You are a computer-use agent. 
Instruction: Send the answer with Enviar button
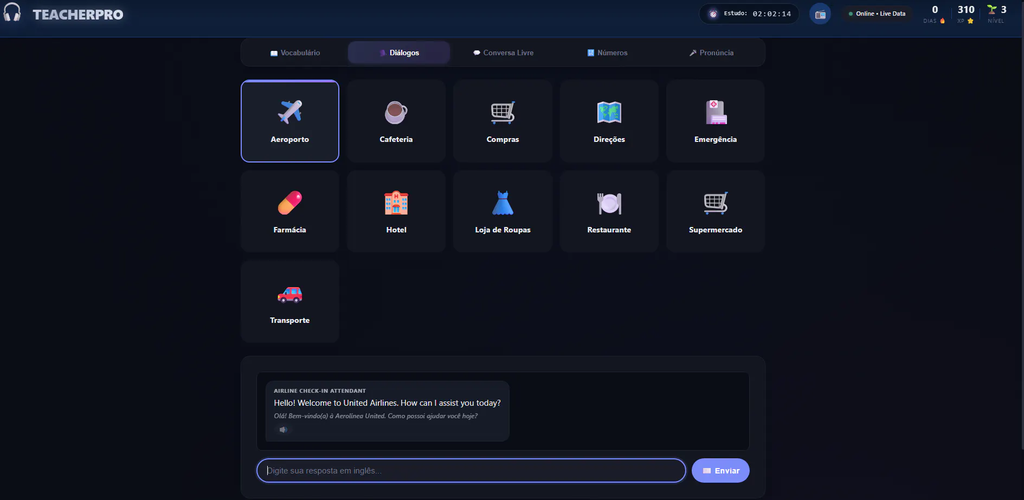(720, 471)
